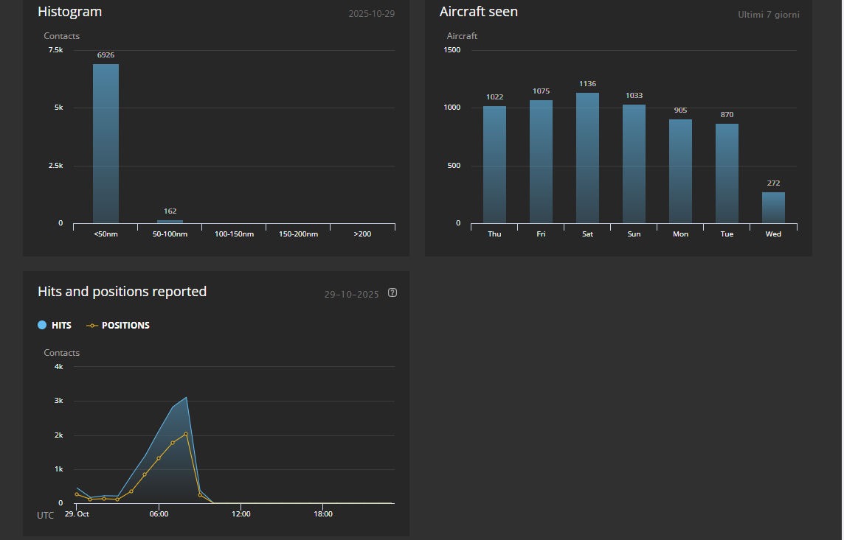Image resolution: width=844 pixels, height=540 pixels.
Task: Click the Thu bar showing 1022 aircraft
Action: (x=494, y=164)
